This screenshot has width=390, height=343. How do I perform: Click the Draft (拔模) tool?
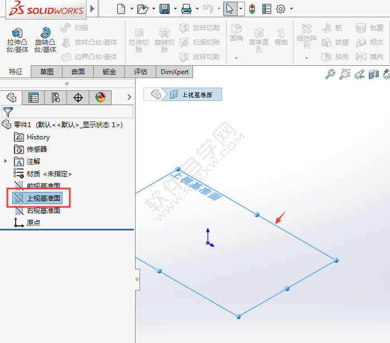click(x=335, y=42)
